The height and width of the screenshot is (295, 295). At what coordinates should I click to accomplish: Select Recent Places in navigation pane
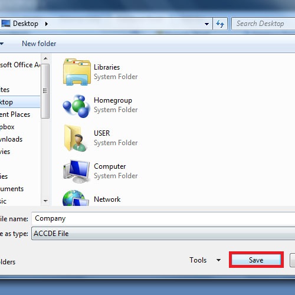(15, 114)
